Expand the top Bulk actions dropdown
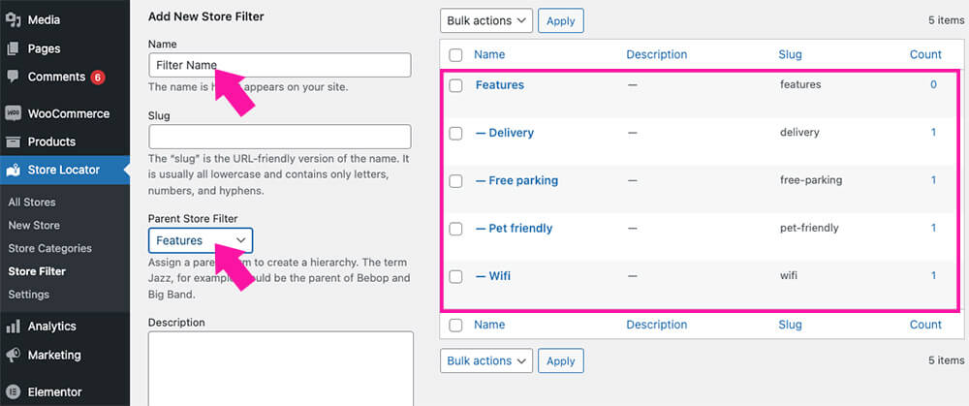Viewport: 969px width, 406px height. click(x=486, y=20)
